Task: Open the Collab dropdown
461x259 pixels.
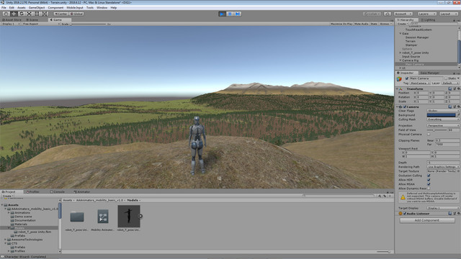Action: click(372, 14)
